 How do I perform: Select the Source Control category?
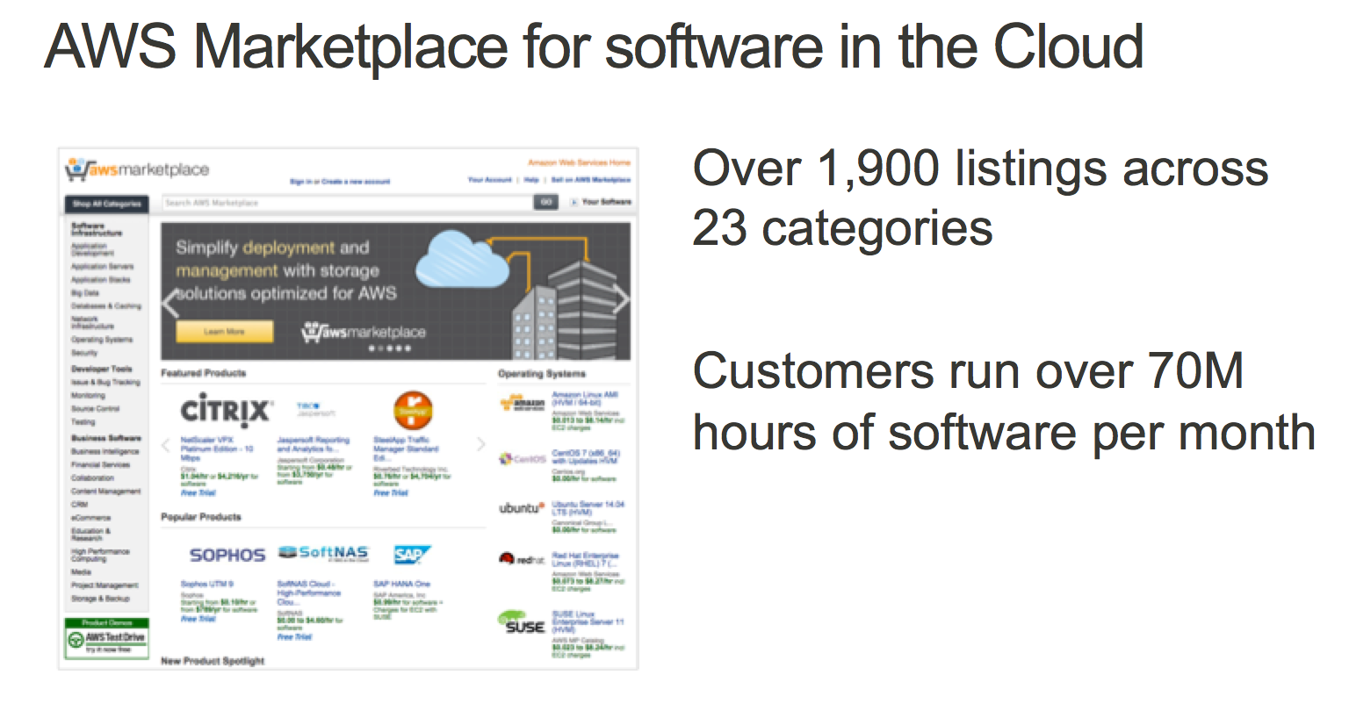point(95,408)
